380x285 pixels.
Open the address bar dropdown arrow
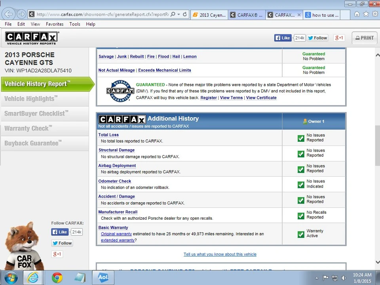[179, 14]
